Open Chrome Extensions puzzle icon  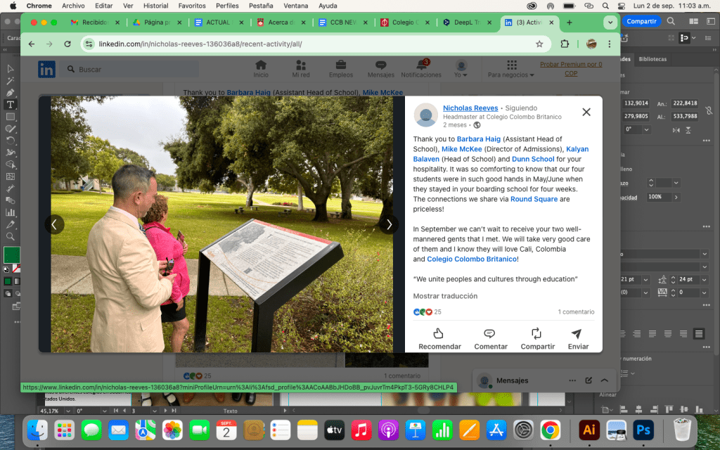pyautogui.click(x=565, y=44)
